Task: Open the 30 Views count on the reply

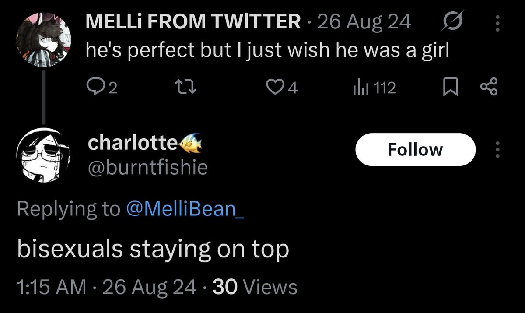Action: (254, 287)
